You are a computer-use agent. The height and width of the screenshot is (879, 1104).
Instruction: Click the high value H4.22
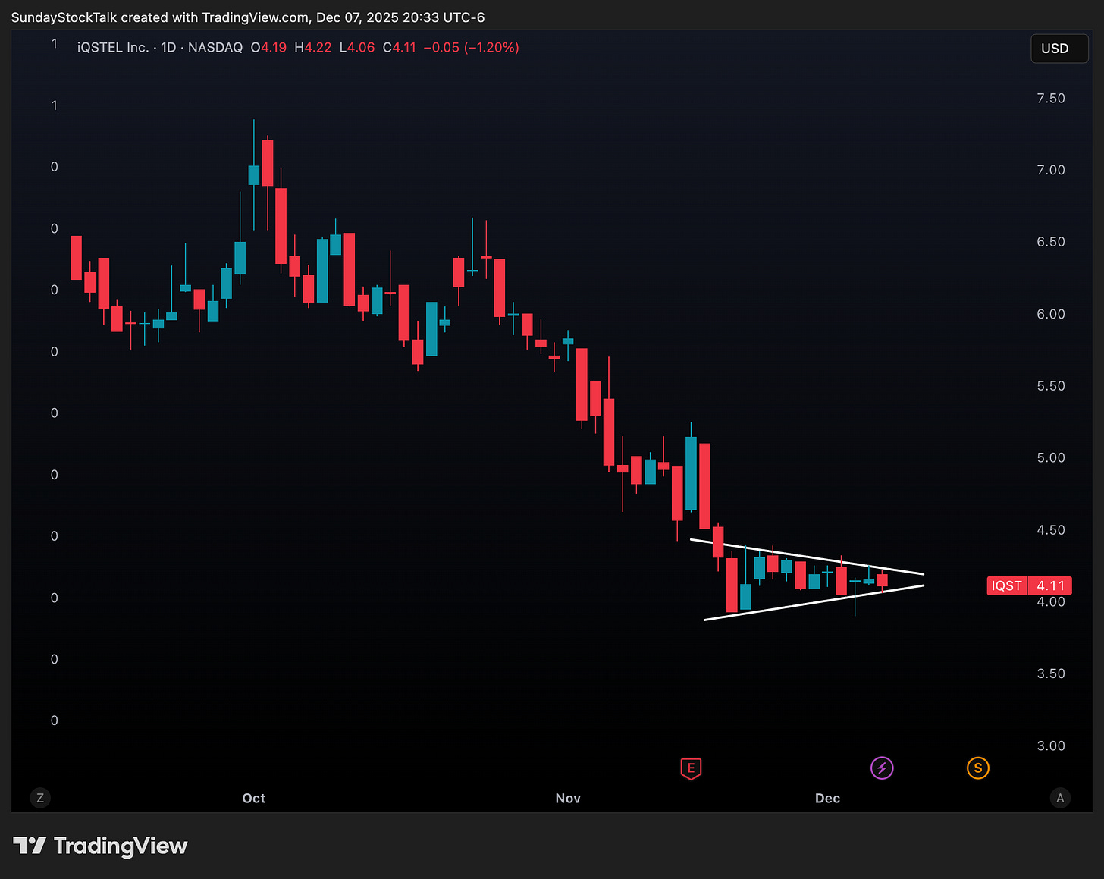(313, 48)
